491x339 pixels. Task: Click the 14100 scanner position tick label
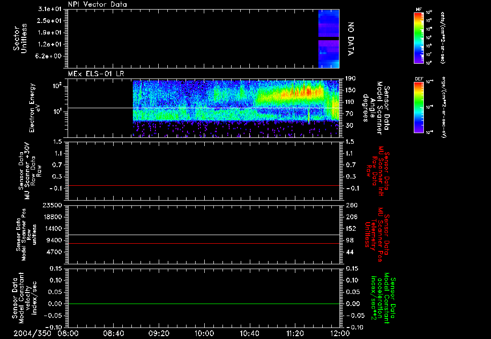52,228
